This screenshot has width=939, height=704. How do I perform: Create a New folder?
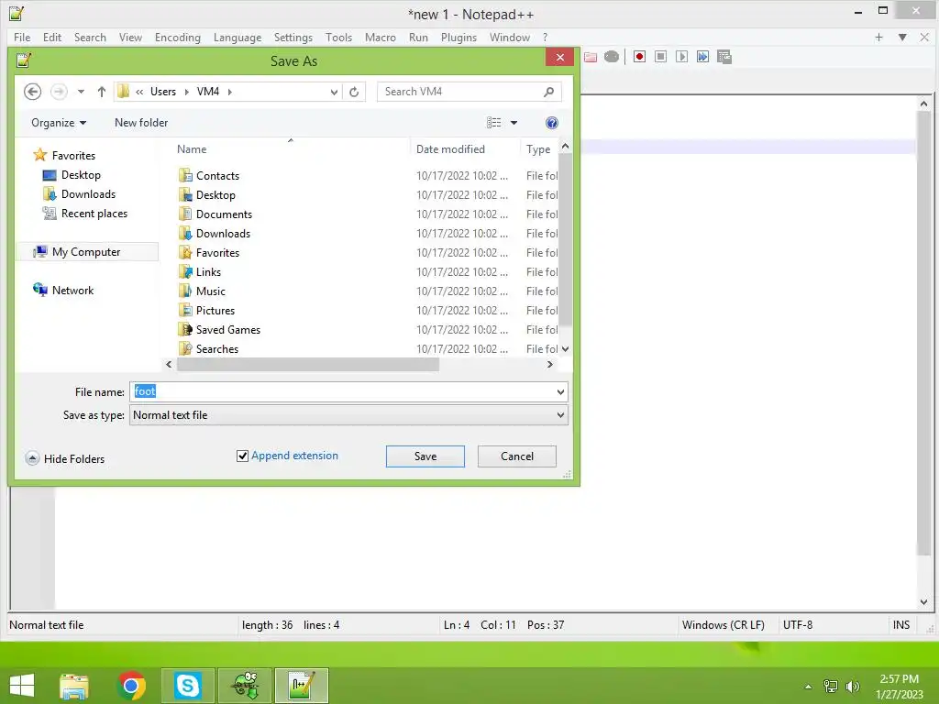click(x=141, y=123)
